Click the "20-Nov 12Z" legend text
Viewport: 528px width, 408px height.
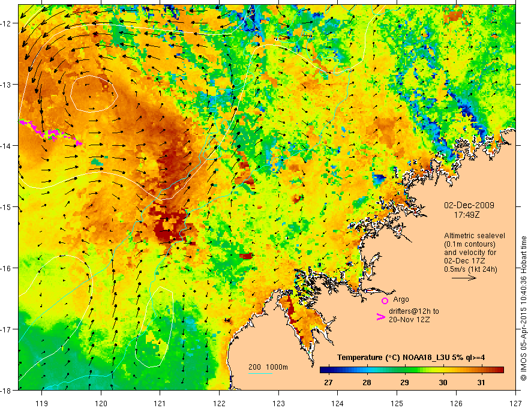[409, 319]
